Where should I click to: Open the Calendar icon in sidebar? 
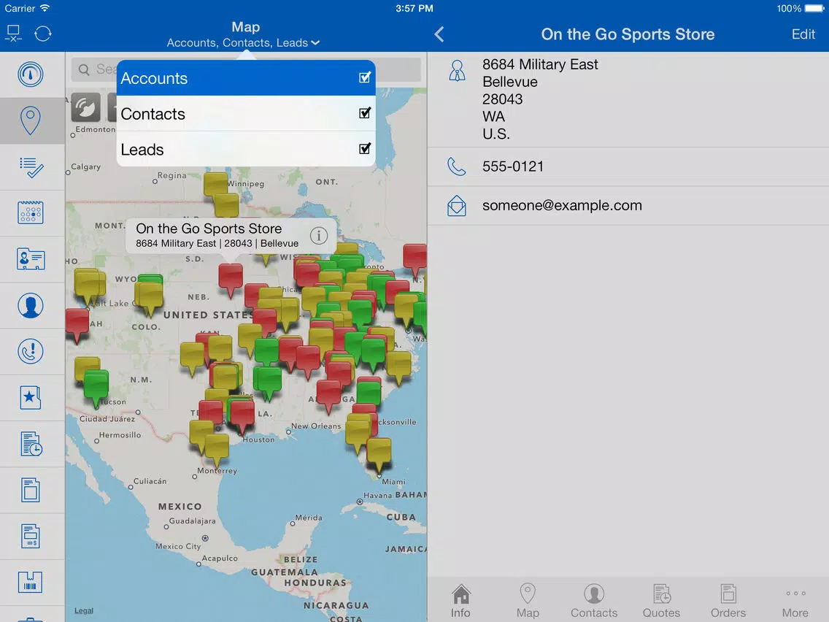click(x=31, y=212)
